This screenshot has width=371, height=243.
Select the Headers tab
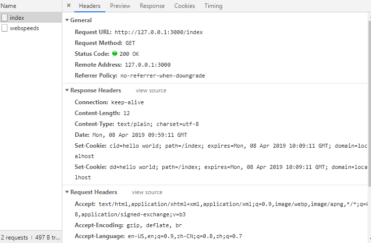click(90, 6)
